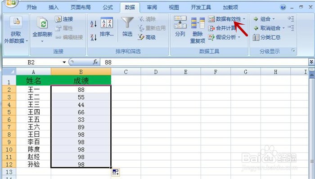Click the fx insert function button

(95, 62)
